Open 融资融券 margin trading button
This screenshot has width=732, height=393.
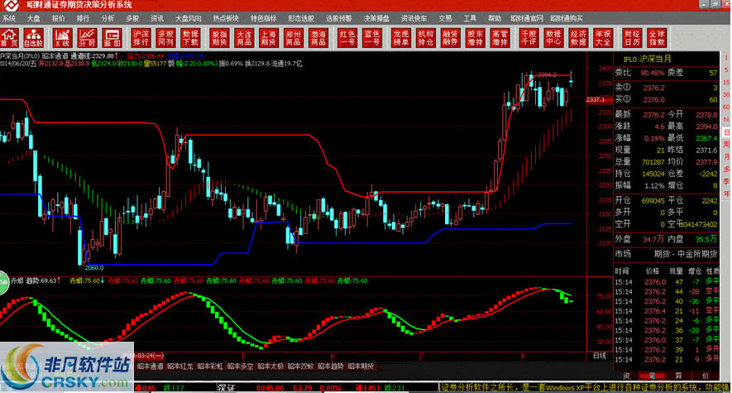[450, 38]
